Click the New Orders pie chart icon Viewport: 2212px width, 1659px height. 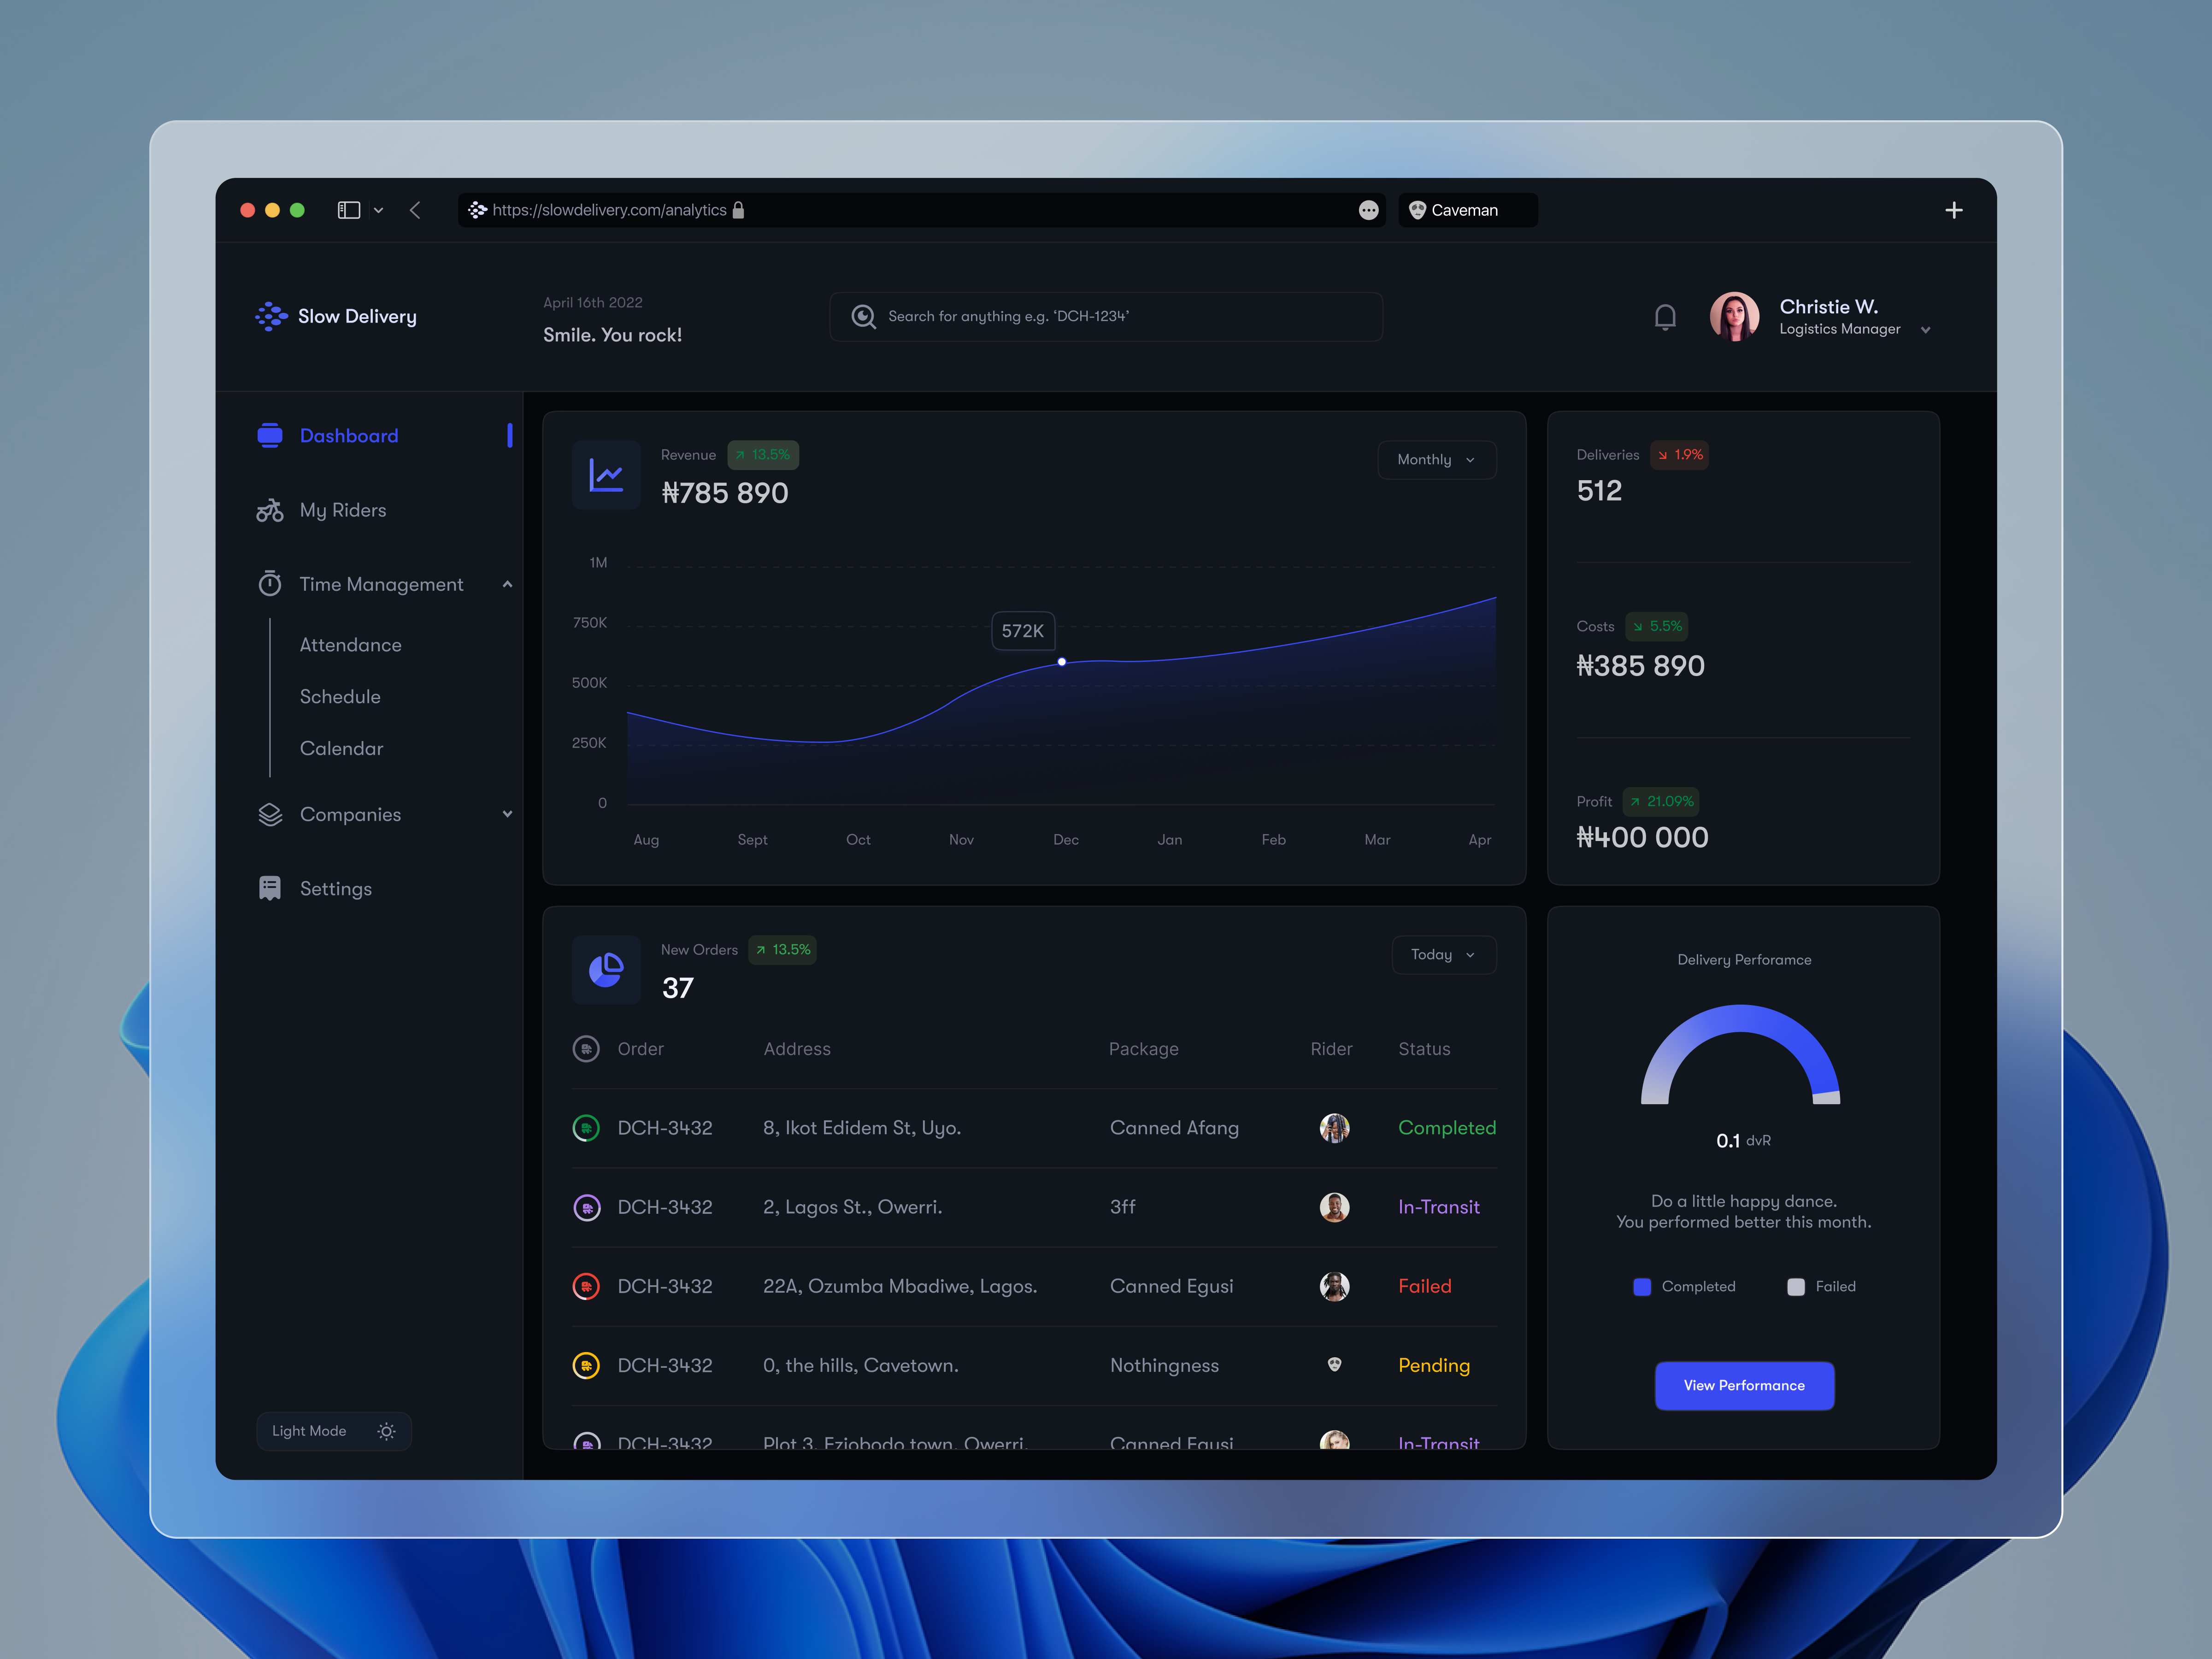[x=606, y=969]
